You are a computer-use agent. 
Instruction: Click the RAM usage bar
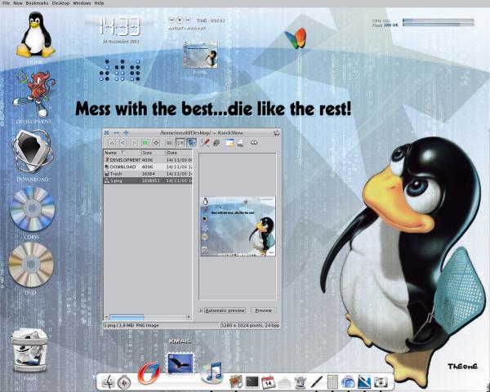pos(438,24)
